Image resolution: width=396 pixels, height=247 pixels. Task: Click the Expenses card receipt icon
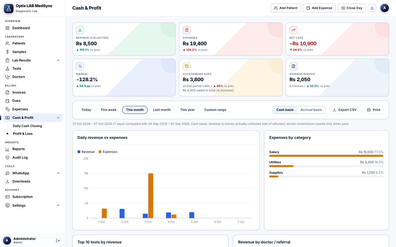click(x=187, y=30)
